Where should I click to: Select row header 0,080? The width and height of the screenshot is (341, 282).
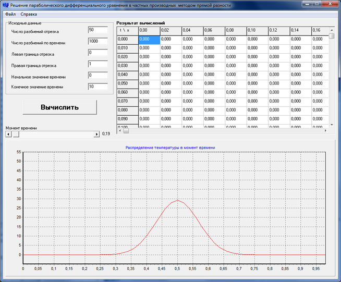tap(127, 111)
